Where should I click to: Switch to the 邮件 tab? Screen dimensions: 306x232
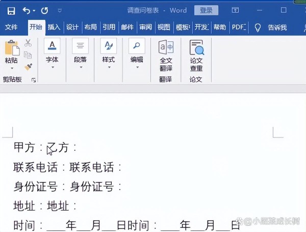(x=127, y=27)
